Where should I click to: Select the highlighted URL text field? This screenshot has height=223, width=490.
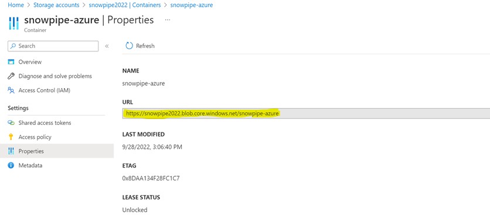click(x=306, y=113)
